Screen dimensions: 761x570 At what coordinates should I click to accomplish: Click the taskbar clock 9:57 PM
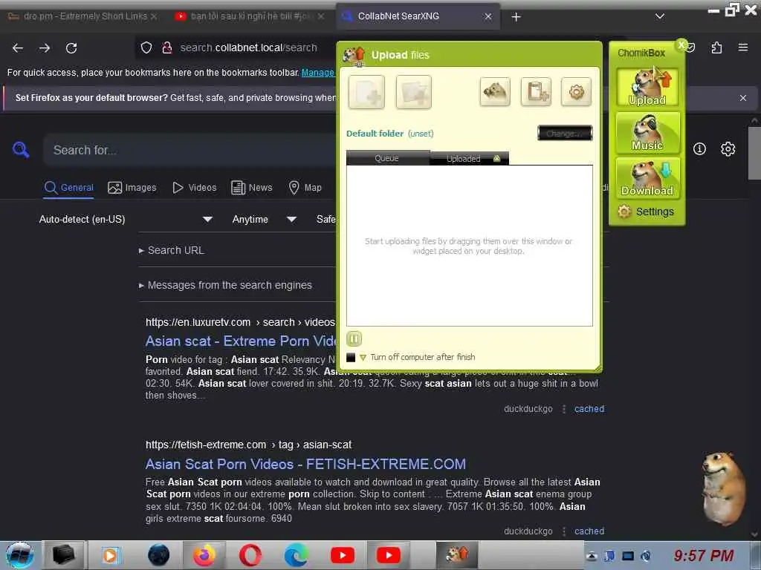704,555
